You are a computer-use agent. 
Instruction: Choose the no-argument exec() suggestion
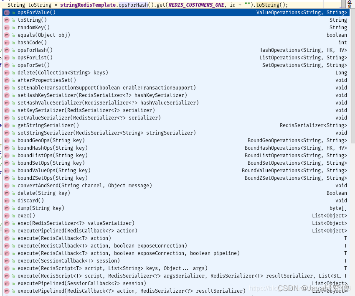176,216
